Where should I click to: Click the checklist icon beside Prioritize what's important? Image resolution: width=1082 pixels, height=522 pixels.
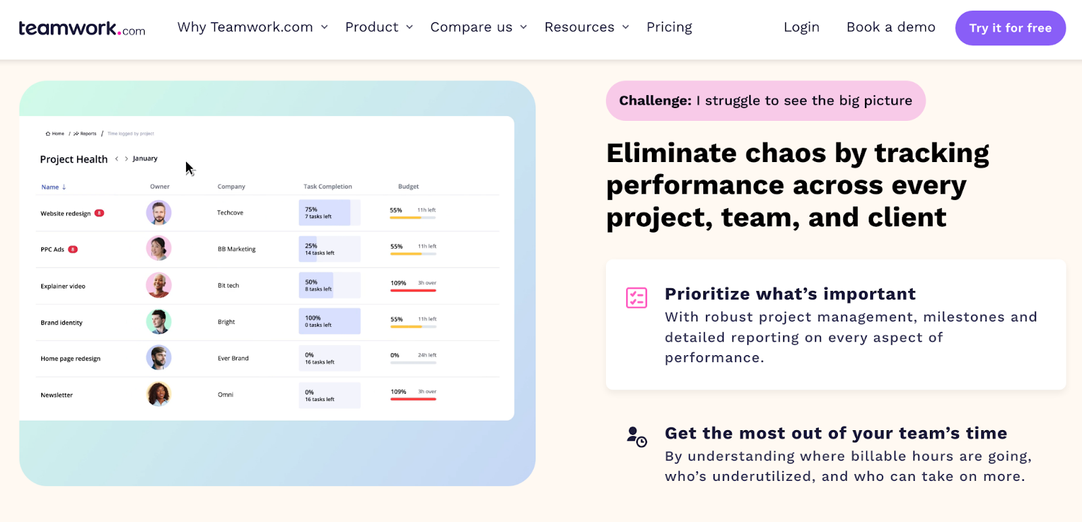(x=636, y=298)
